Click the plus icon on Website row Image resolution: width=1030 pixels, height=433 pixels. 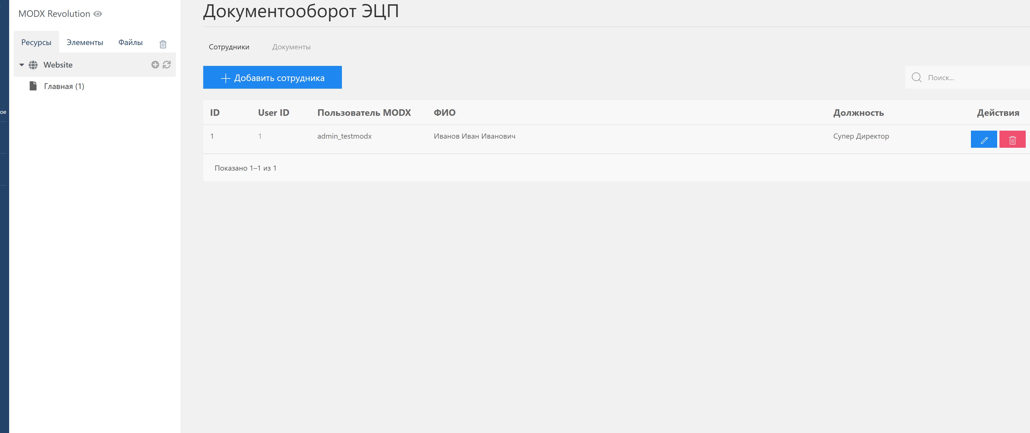(155, 65)
